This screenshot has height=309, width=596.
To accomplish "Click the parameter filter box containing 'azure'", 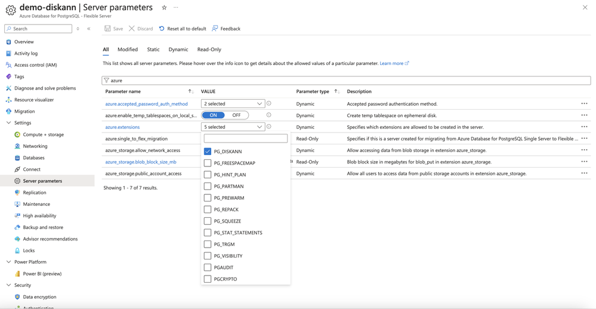I will coord(346,81).
